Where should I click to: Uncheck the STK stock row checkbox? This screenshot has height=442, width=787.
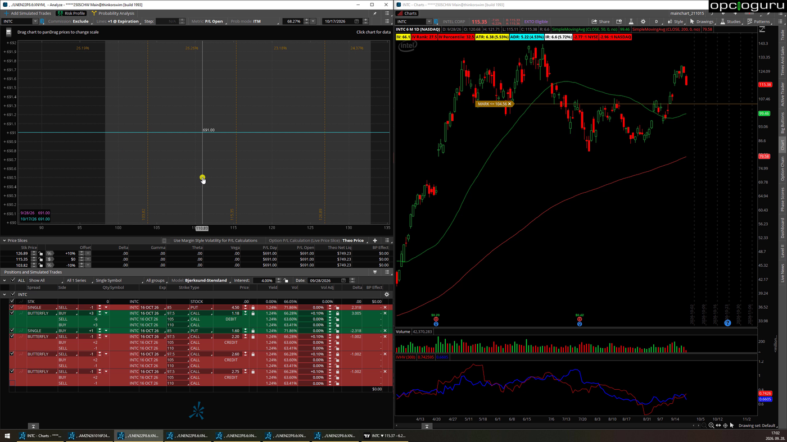point(12,302)
